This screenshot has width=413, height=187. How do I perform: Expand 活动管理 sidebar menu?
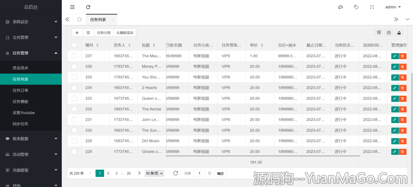pyautogui.click(x=31, y=154)
